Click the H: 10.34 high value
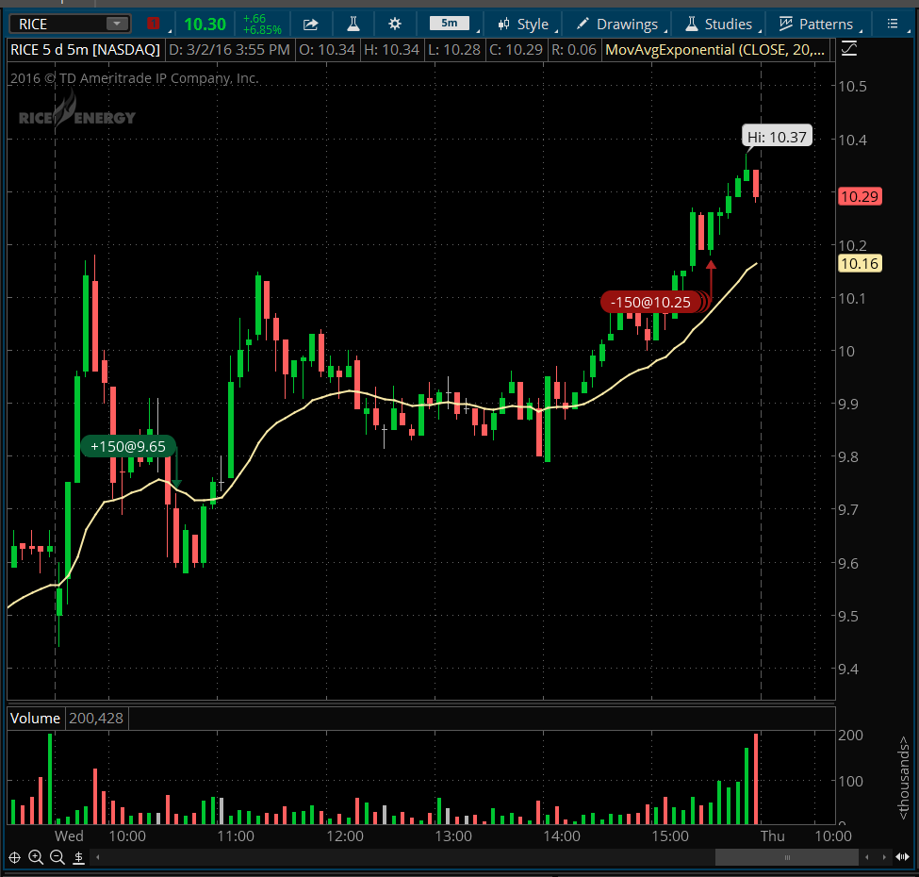Viewport: 919px width, 877px height. (x=391, y=50)
